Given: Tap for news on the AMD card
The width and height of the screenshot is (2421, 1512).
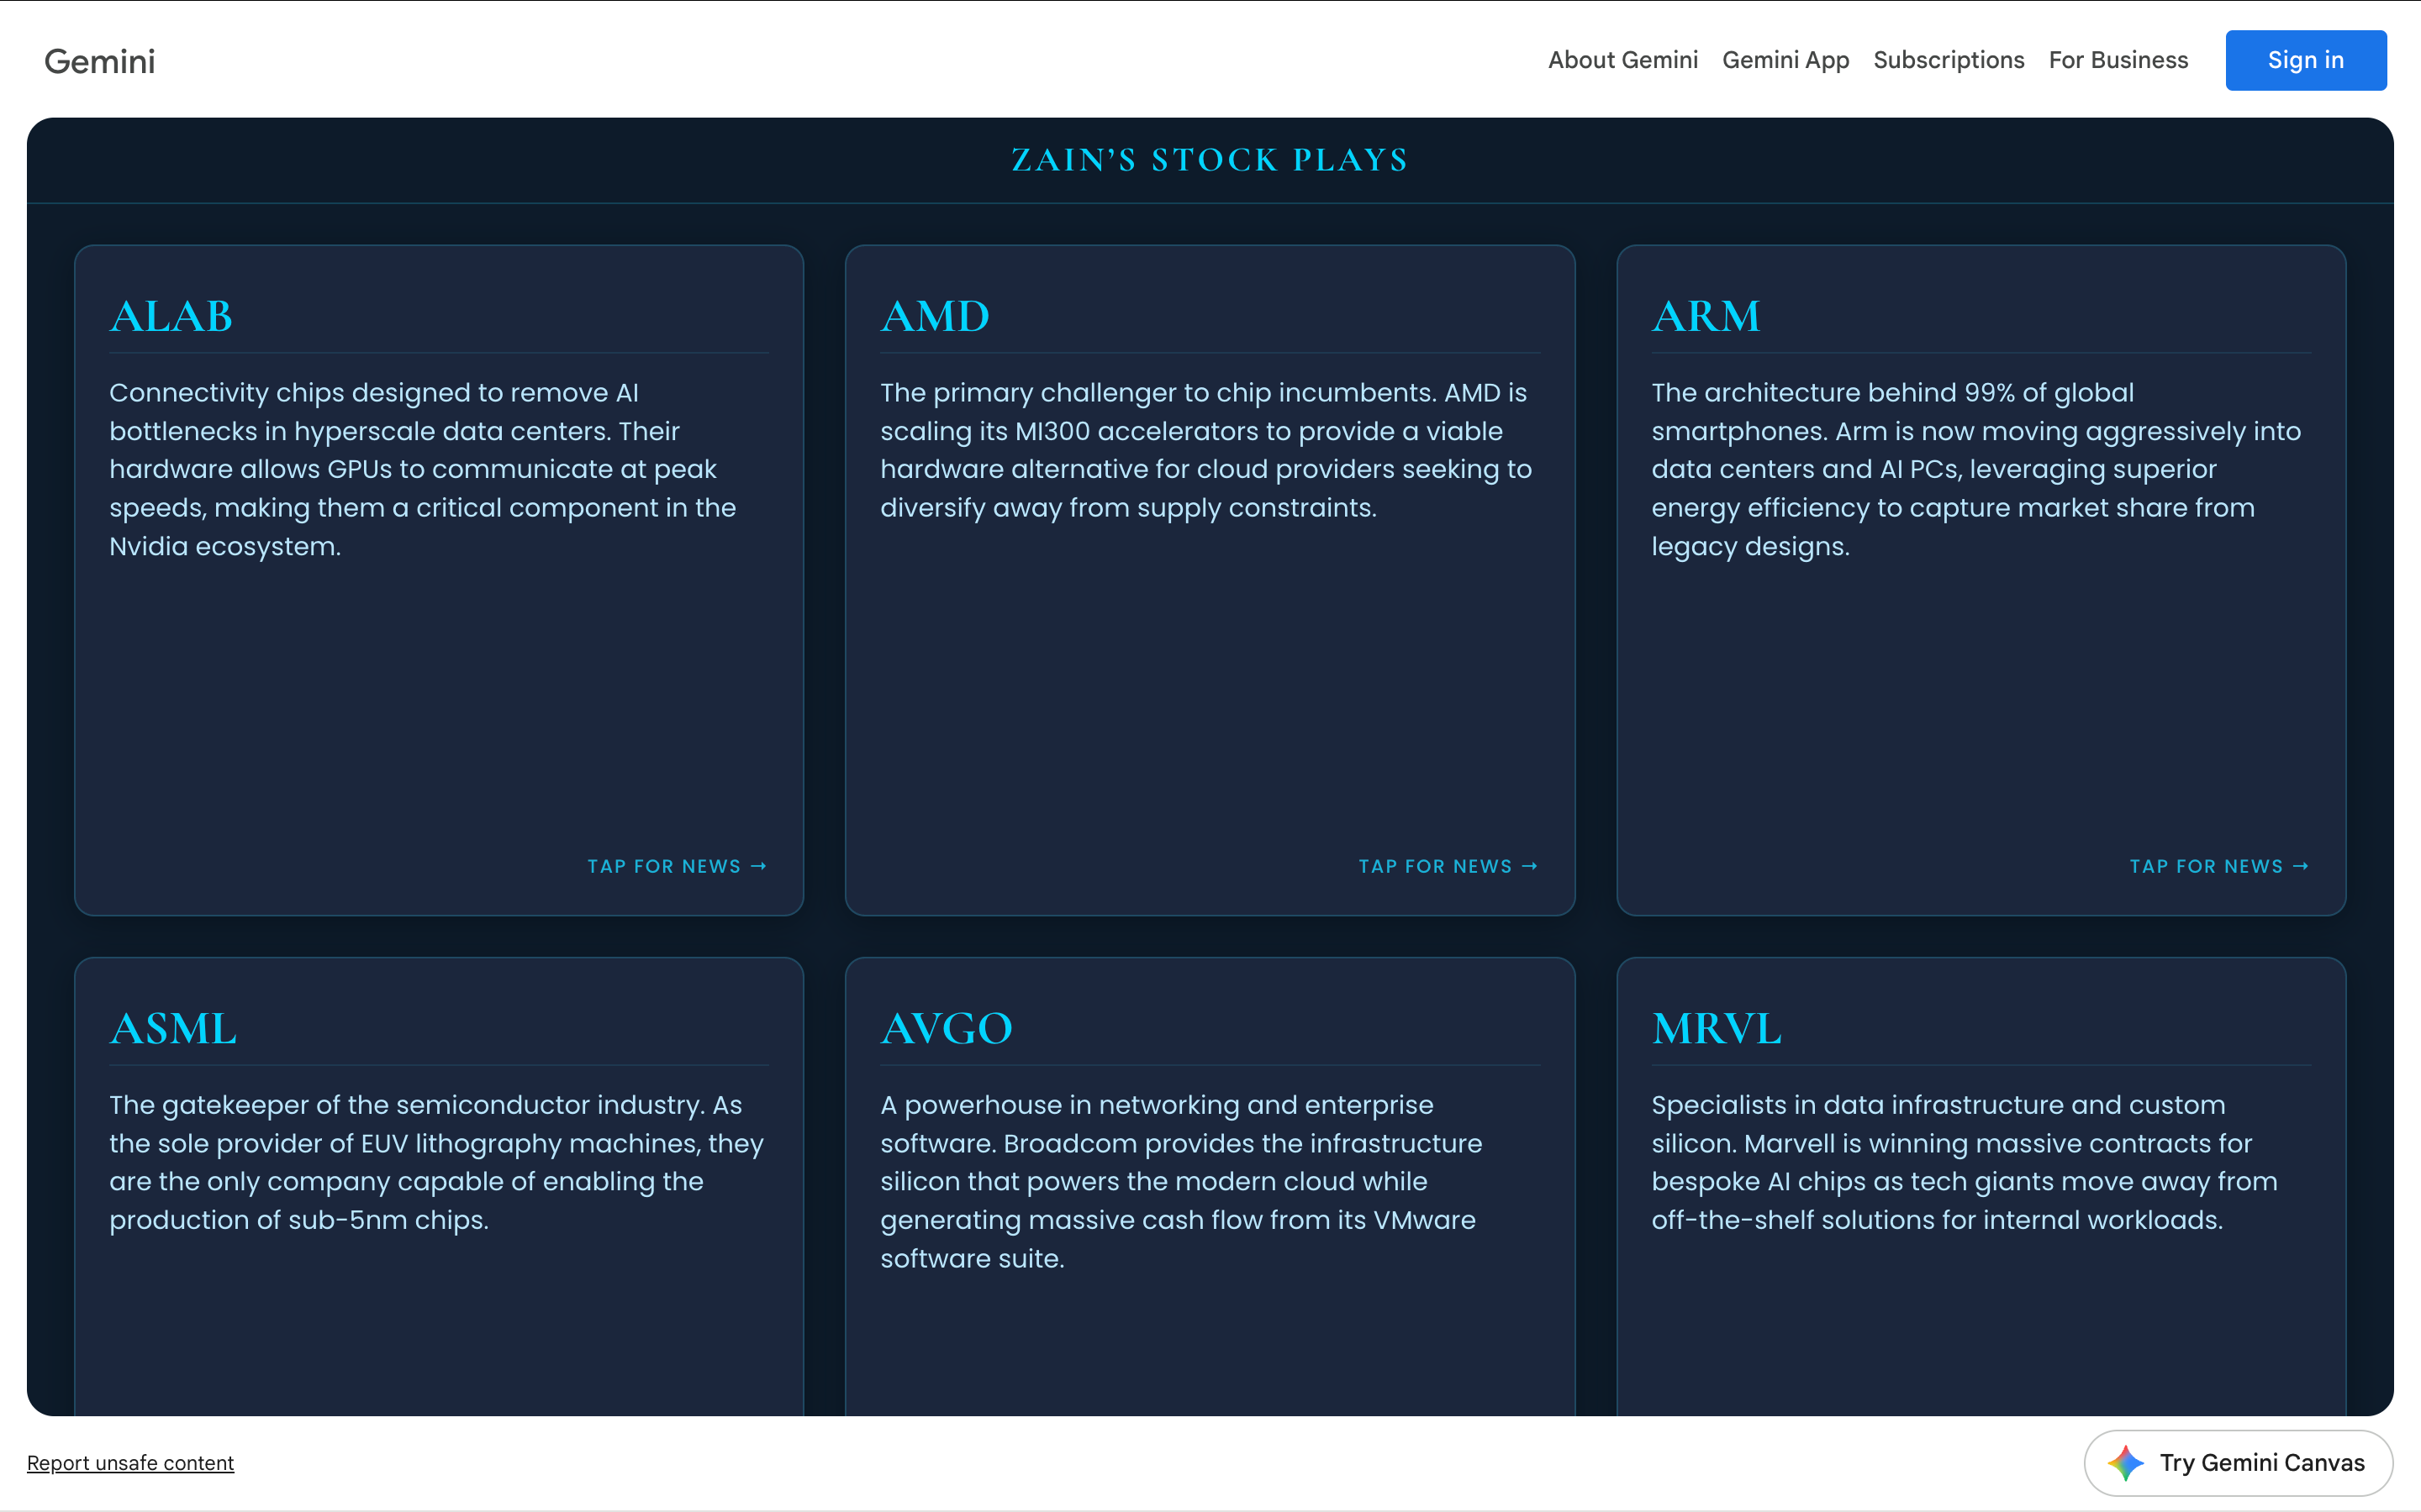Looking at the screenshot, I should click(1435, 866).
